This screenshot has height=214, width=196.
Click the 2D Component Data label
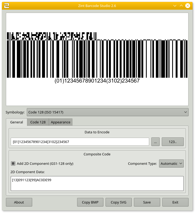[28, 172]
